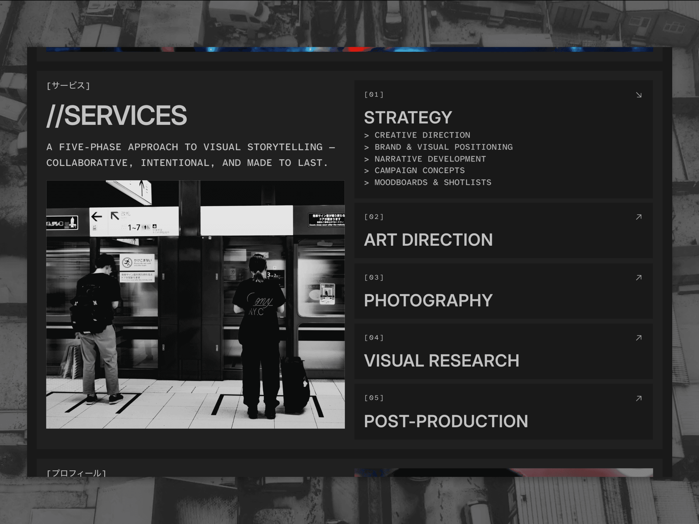Click the train station platform photo

[x=195, y=305]
